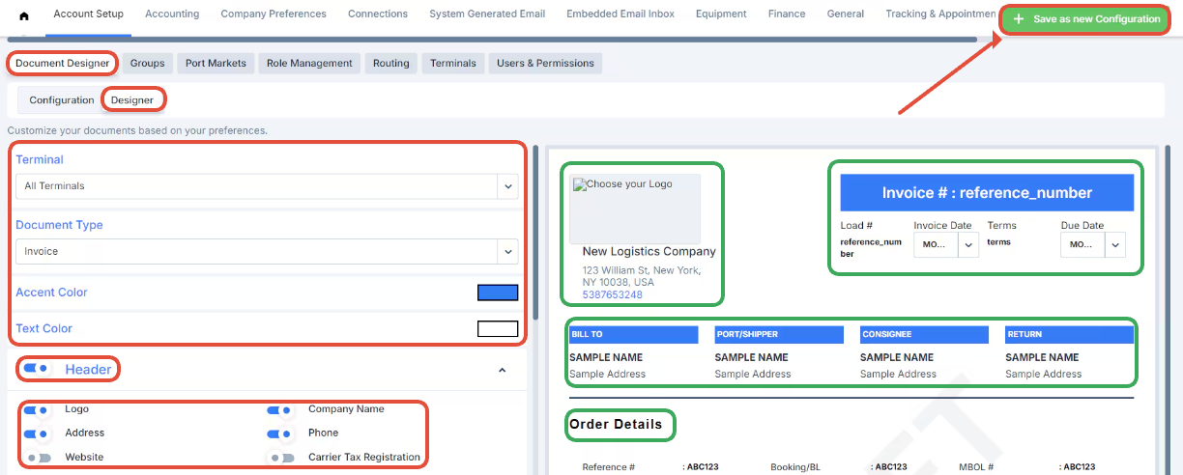The image size is (1183, 475).
Task: Select Document Designer sub-tab
Action: (63, 63)
